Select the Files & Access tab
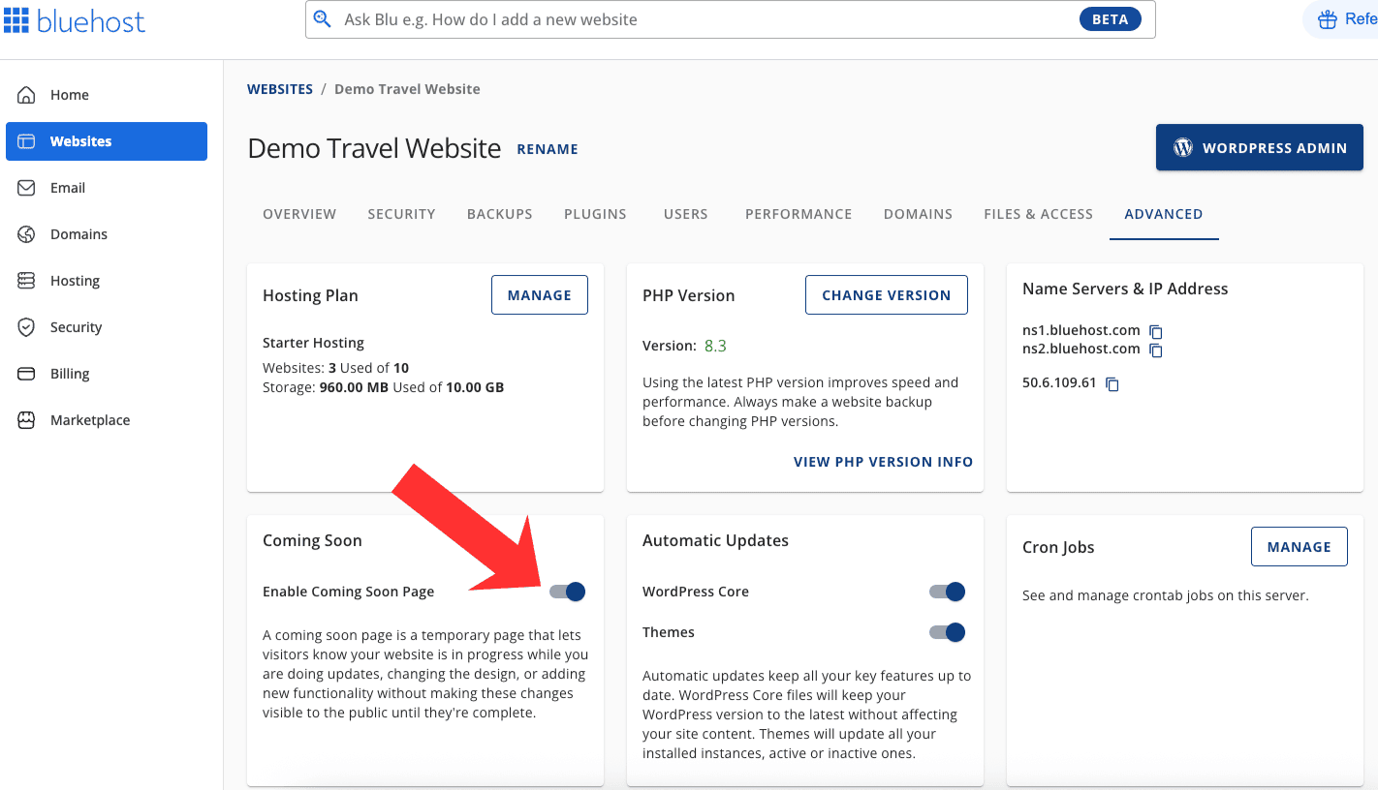The height and width of the screenshot is (790, 1378). [x=1039, y=214]
